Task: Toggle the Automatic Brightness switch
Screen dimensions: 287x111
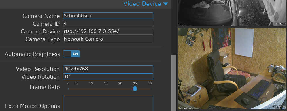Action: point(71,54)
